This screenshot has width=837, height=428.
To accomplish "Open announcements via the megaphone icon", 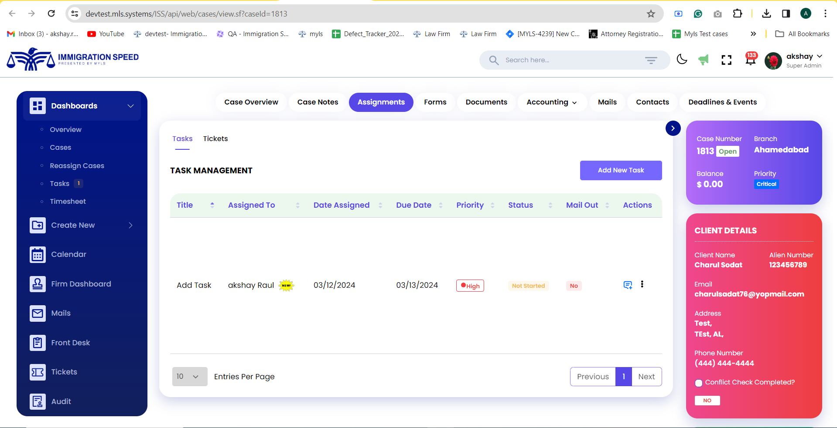I will 703,60.
